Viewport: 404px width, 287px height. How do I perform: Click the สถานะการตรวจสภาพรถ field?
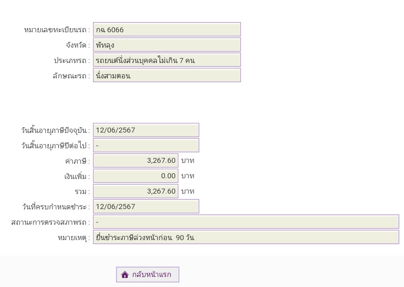click(246, 222)
